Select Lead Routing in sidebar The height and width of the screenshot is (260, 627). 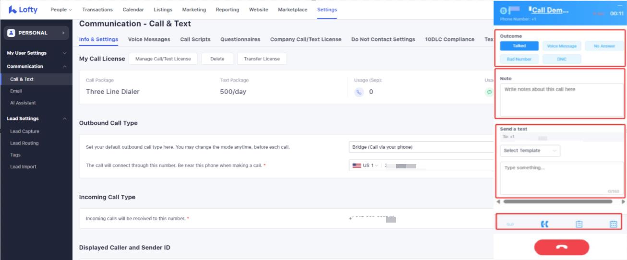24,143
